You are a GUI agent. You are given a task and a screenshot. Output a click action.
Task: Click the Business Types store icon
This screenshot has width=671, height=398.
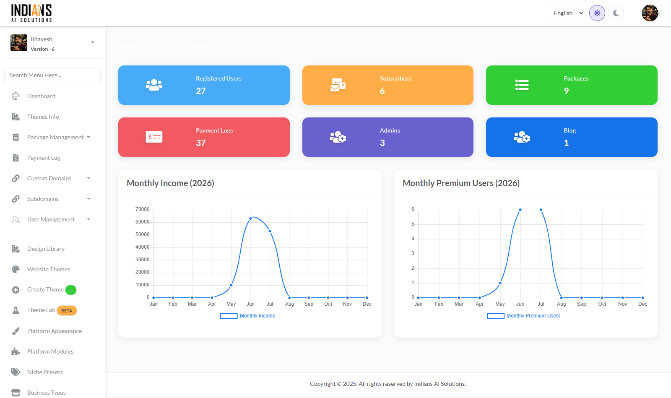(x=16, y=393)
